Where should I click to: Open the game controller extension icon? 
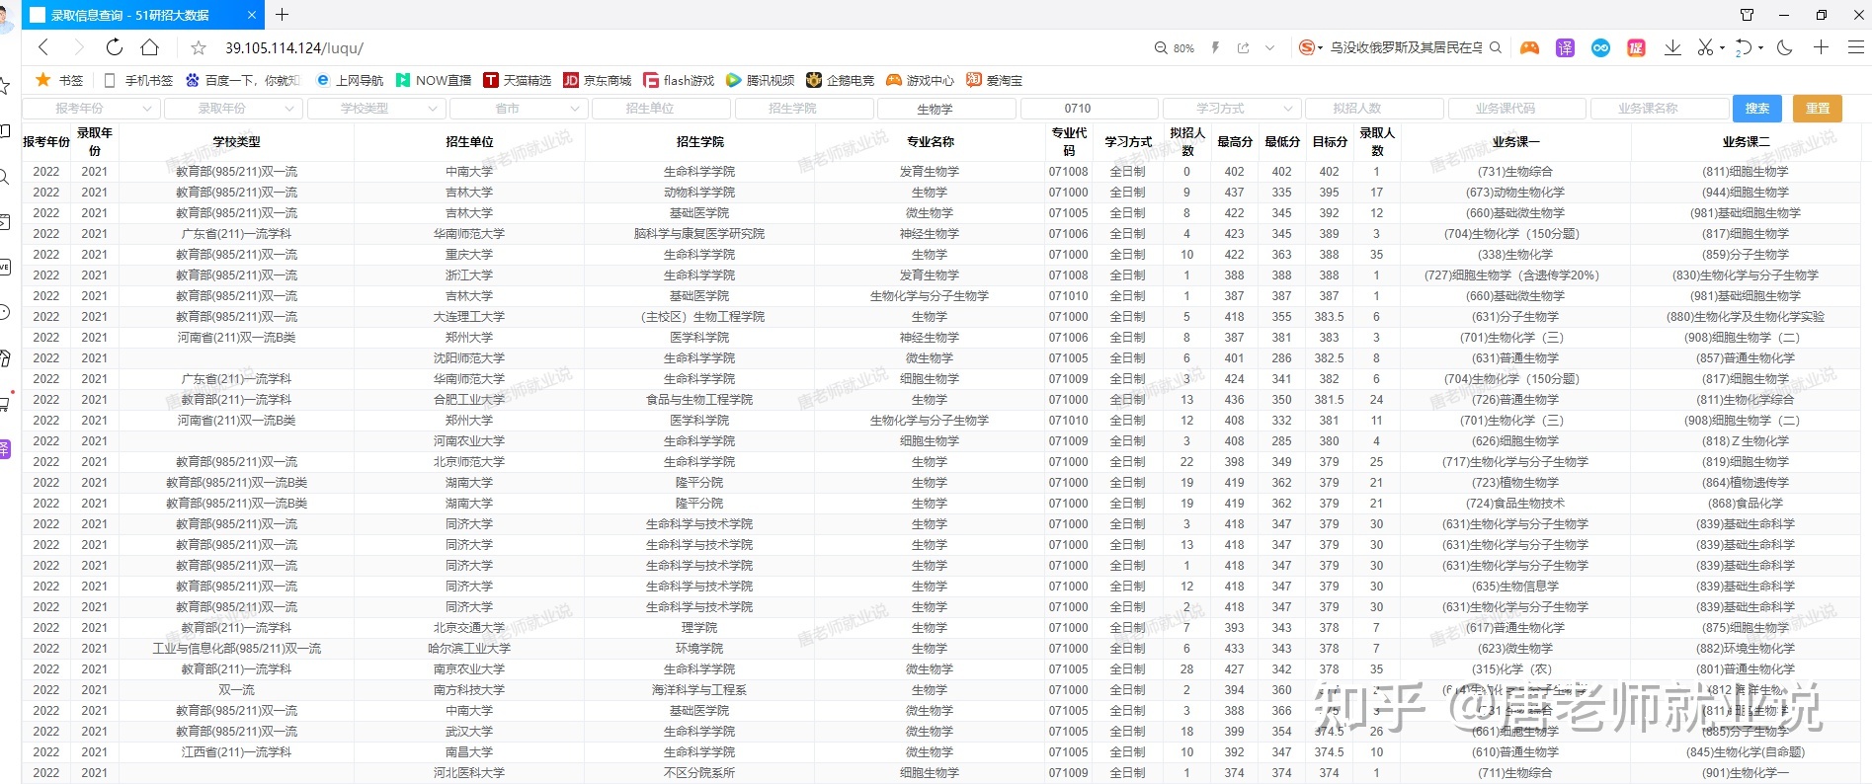click(x=1529, y=47)
